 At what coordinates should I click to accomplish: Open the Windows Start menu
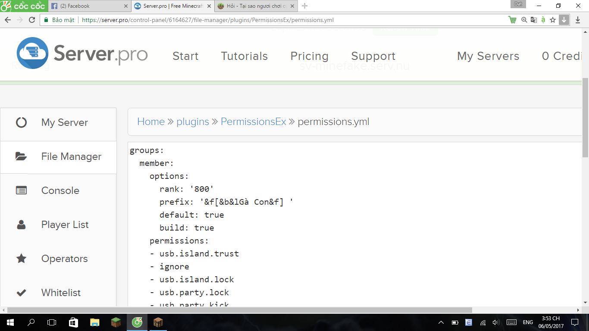[x=10, y=322]
